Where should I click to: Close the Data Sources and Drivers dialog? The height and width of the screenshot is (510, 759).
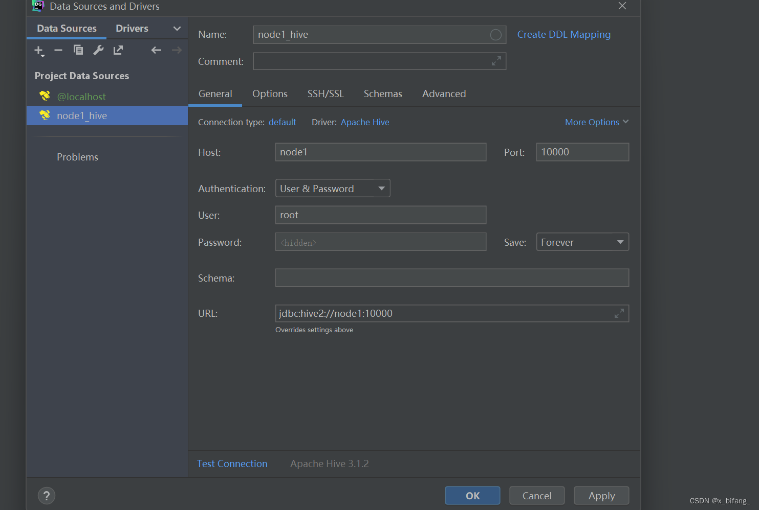(622, 6)
